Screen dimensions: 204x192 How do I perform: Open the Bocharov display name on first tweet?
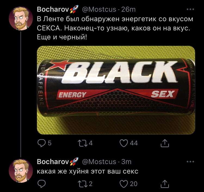(x=53, y=9)
